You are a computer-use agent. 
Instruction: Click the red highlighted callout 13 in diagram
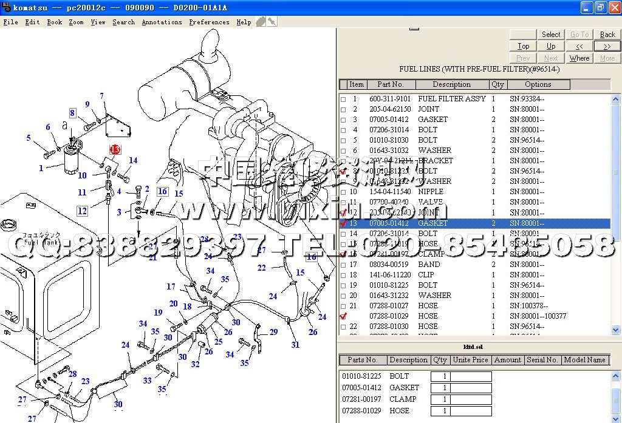[x=115, y=149]
